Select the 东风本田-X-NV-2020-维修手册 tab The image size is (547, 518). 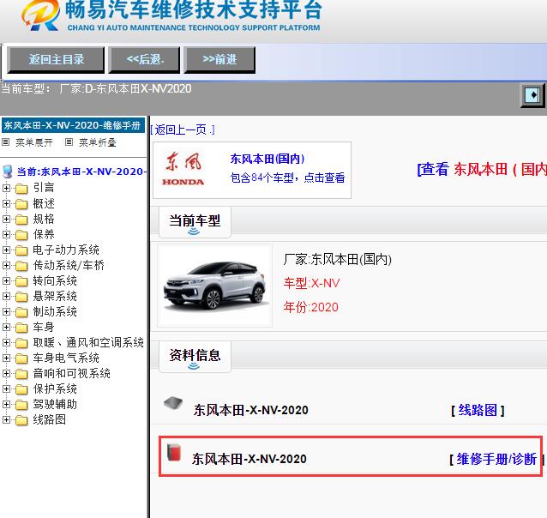pos(73,125)
